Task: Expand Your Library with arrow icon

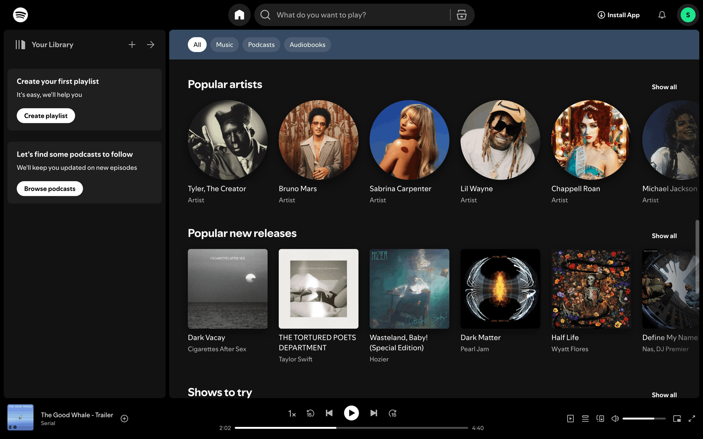Action: point(150,45)
